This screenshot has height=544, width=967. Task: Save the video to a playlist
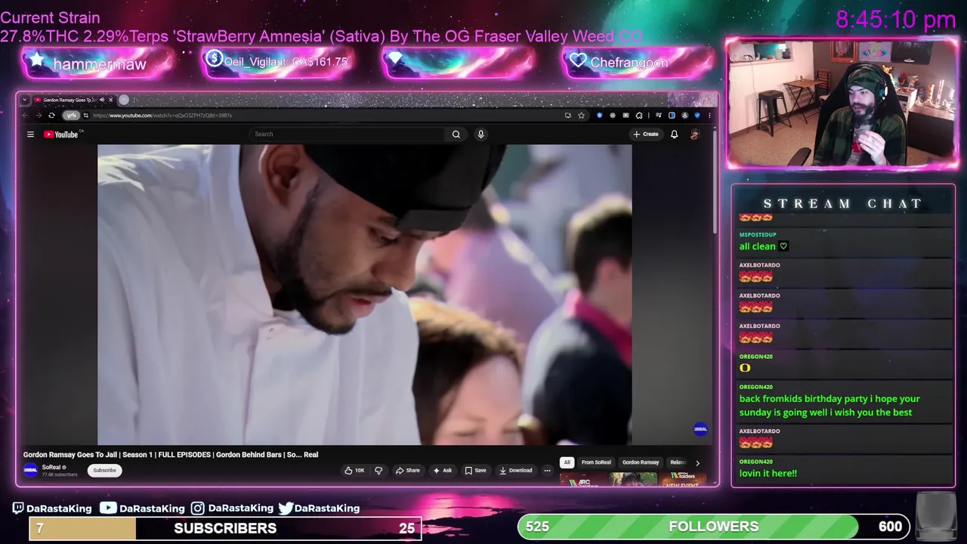click(476, 471)
